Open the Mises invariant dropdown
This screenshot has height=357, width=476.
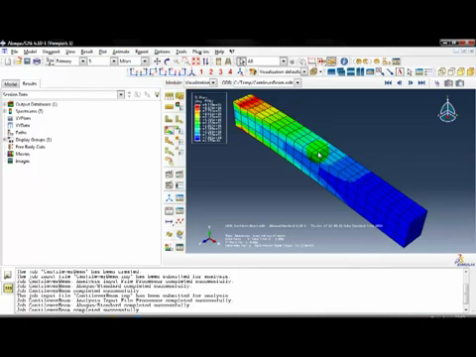pyautogui.click(x=145, y=61)
